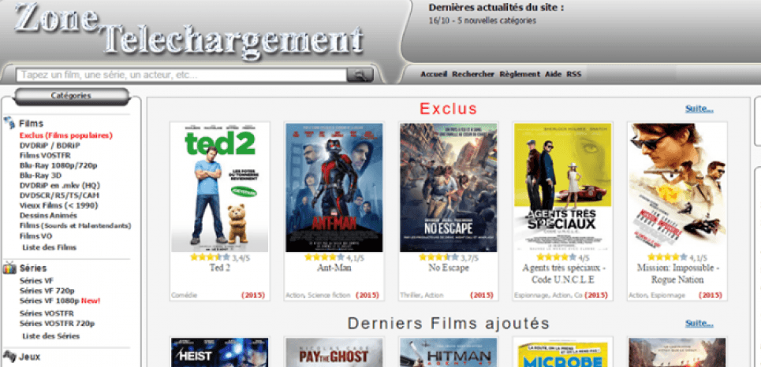
Task: Open the Ant-Man movie poster
Action: [x=334, y=187]
